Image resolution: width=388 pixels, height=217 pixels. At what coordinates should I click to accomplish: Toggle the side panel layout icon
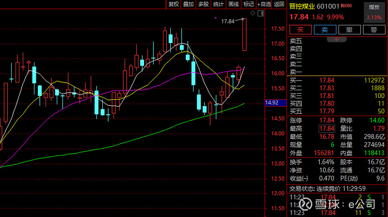pyautogui.click(x=261, y=13)
